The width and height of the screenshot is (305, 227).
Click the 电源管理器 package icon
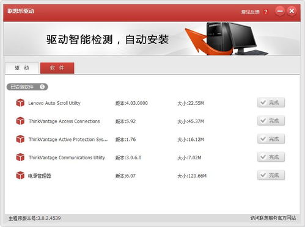pos(20,175)
